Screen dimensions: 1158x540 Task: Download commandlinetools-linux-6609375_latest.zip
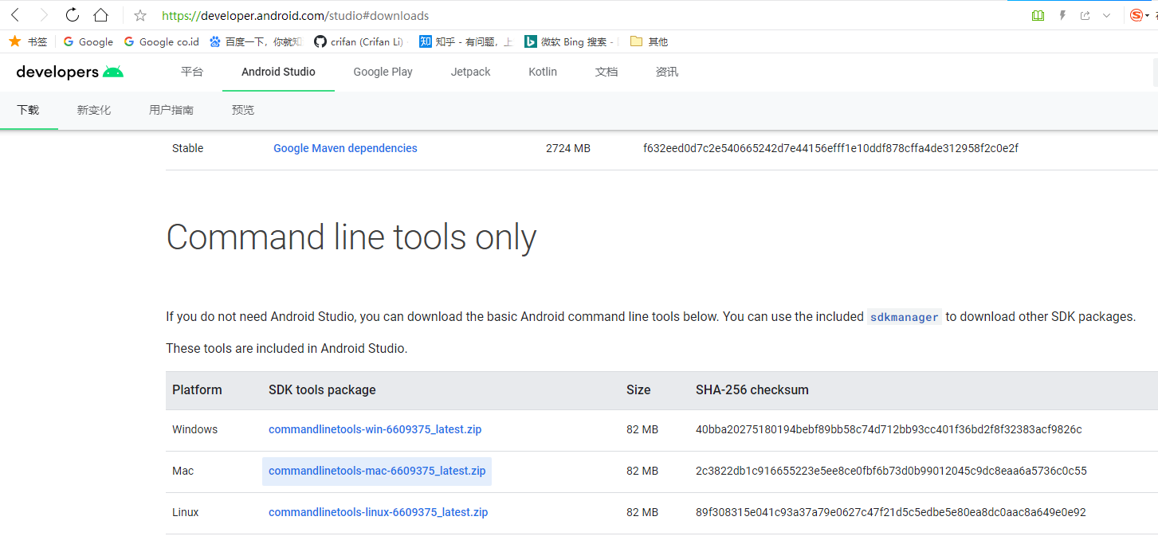pyautogui.click(x=378, y=512)
